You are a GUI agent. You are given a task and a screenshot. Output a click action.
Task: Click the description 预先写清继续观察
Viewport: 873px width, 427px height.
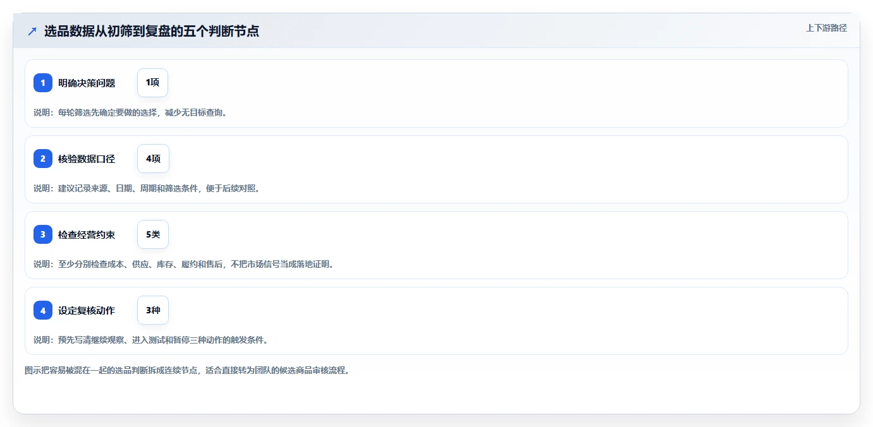(x=150, y=340)
